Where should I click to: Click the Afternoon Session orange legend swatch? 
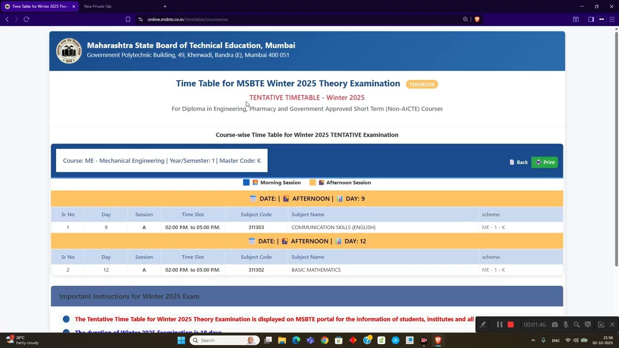tap(312, 183)
